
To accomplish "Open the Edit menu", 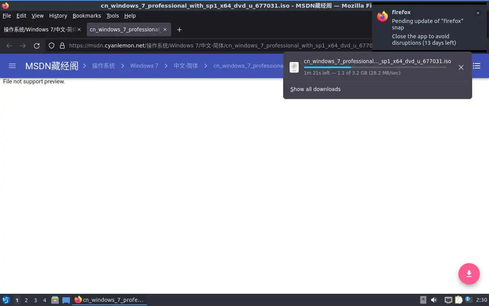I will coord(21,16).
